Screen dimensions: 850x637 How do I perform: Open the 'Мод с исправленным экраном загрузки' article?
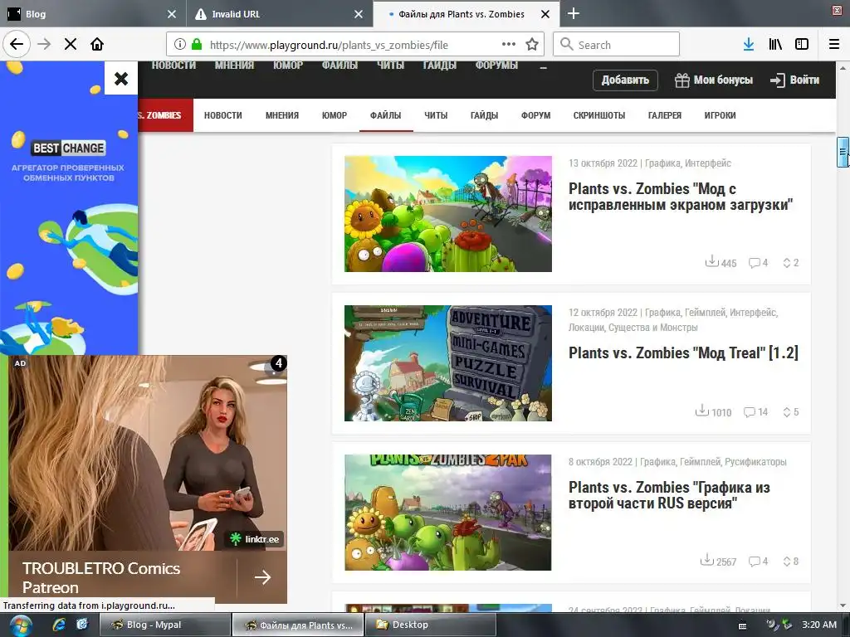pos(681,197)
